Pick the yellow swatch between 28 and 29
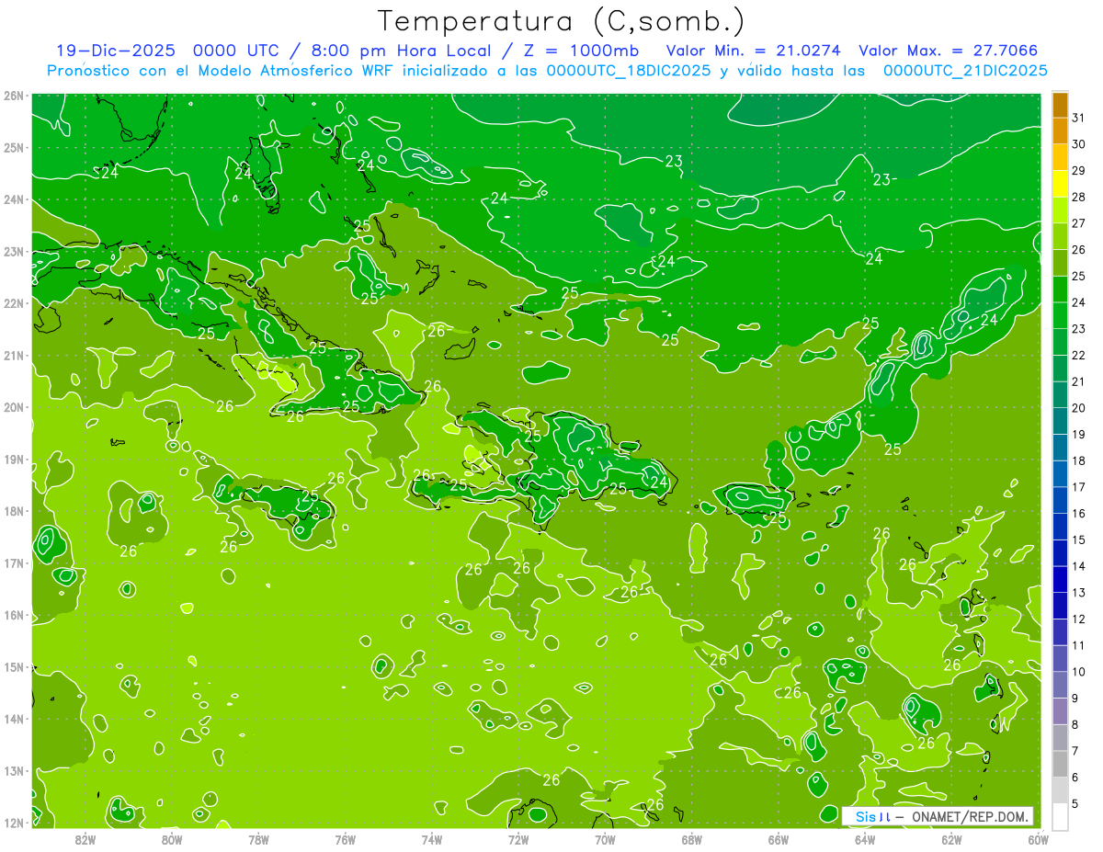 tap(1060, 184)
